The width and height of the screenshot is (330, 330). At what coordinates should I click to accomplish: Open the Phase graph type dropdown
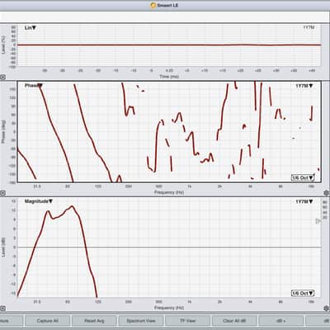coord(34,86)
